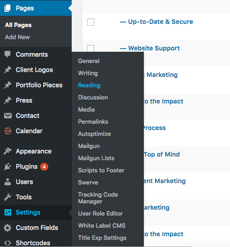Open the Up-to-Date & Secure page link
The image size is (230, 247).
click(x=161, y=22)
